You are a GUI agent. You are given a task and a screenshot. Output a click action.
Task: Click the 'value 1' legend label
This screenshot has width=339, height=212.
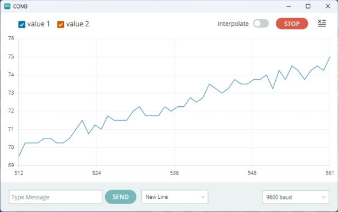[x=38, y=24]
